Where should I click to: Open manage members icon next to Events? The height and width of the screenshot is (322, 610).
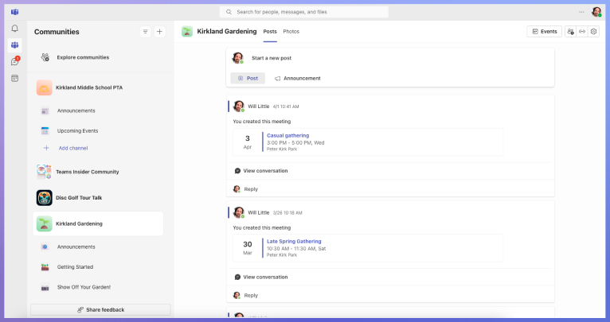pyautogui.click(x=570, y=32)
